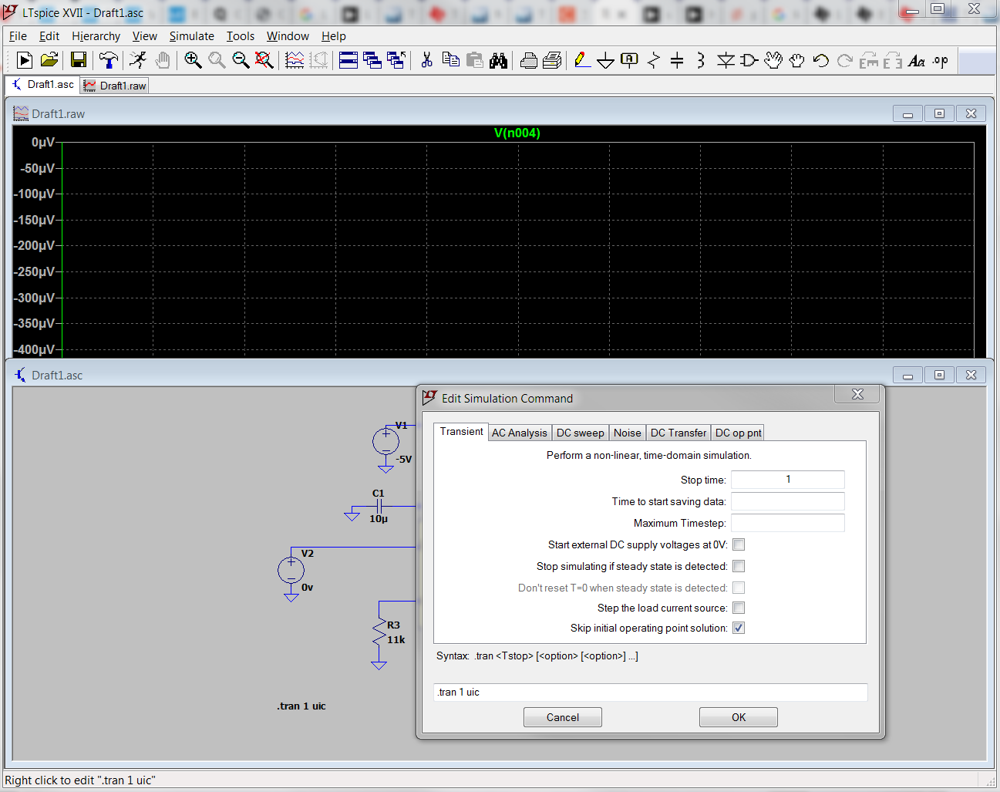Open the Control Panel hammer icon
This screenshot has height=792, width=1000.
[x=109, y=60]
